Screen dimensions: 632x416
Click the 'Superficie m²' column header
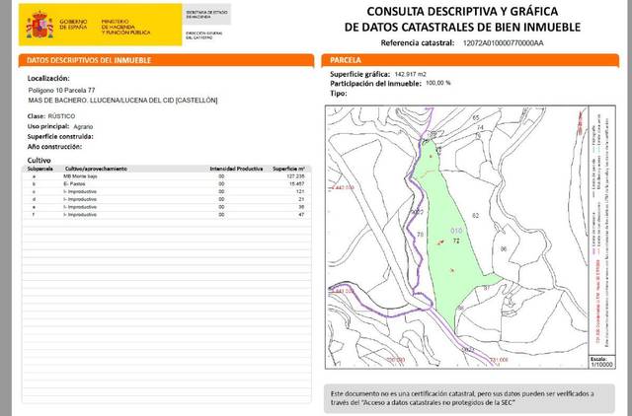pyautogui.click(x=288, y=169)
